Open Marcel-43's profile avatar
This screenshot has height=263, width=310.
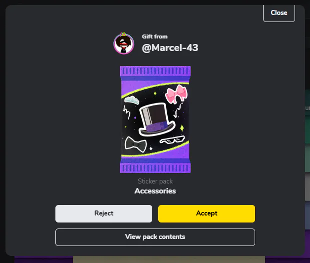124,44
